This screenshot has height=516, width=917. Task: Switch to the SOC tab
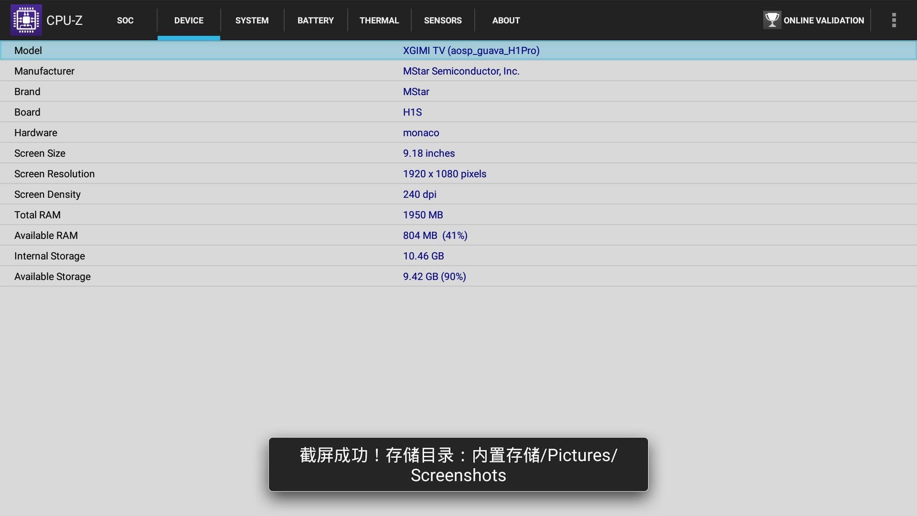click(x=125, y=21)
